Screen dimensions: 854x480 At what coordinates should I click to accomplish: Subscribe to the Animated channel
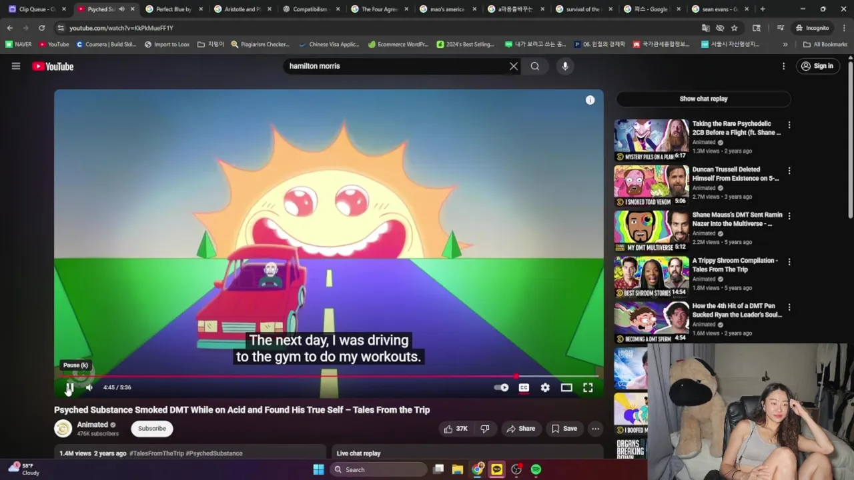click(x=152, y=429)
